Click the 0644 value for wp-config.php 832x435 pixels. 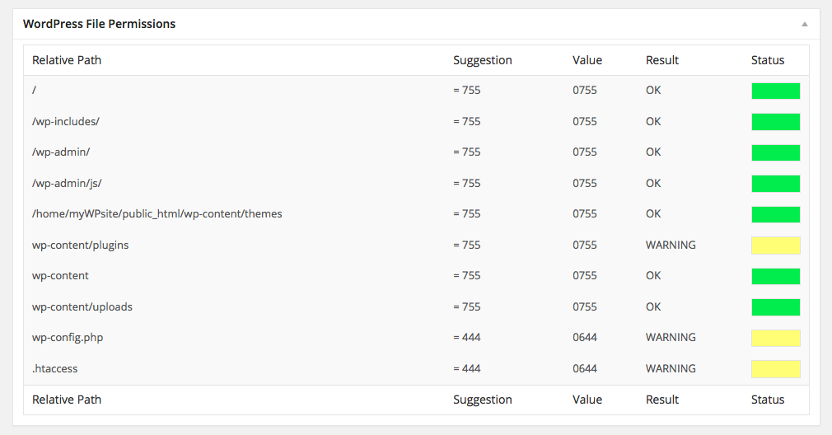(x=585, y=338)
